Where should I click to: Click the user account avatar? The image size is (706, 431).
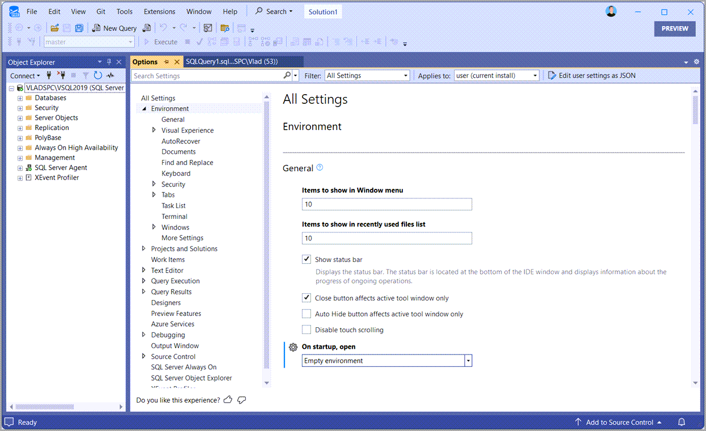(x=611, y=11)
